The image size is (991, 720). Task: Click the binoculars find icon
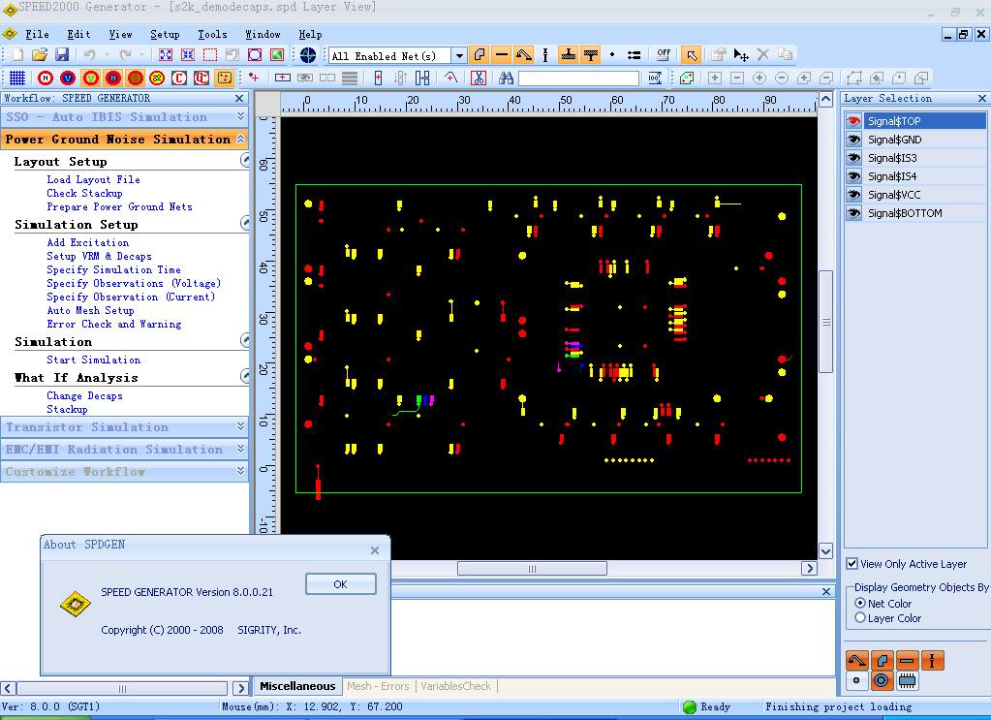[x=506, y=78]
